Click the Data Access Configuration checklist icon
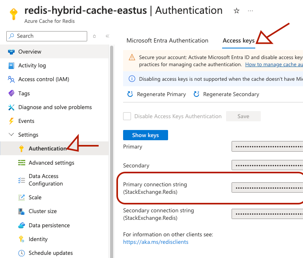The height and width of the screenshot is (258, 303). pos(22,180)
